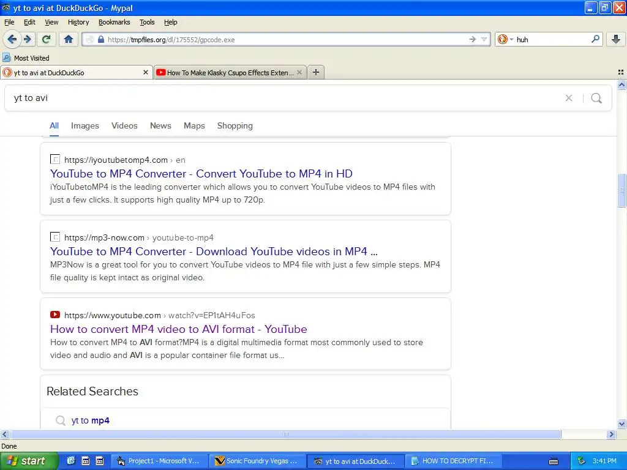Select the 'yt to avi at DuckDuckGo' tab
The image size is (627, 470).
click(x=77, y=72)
